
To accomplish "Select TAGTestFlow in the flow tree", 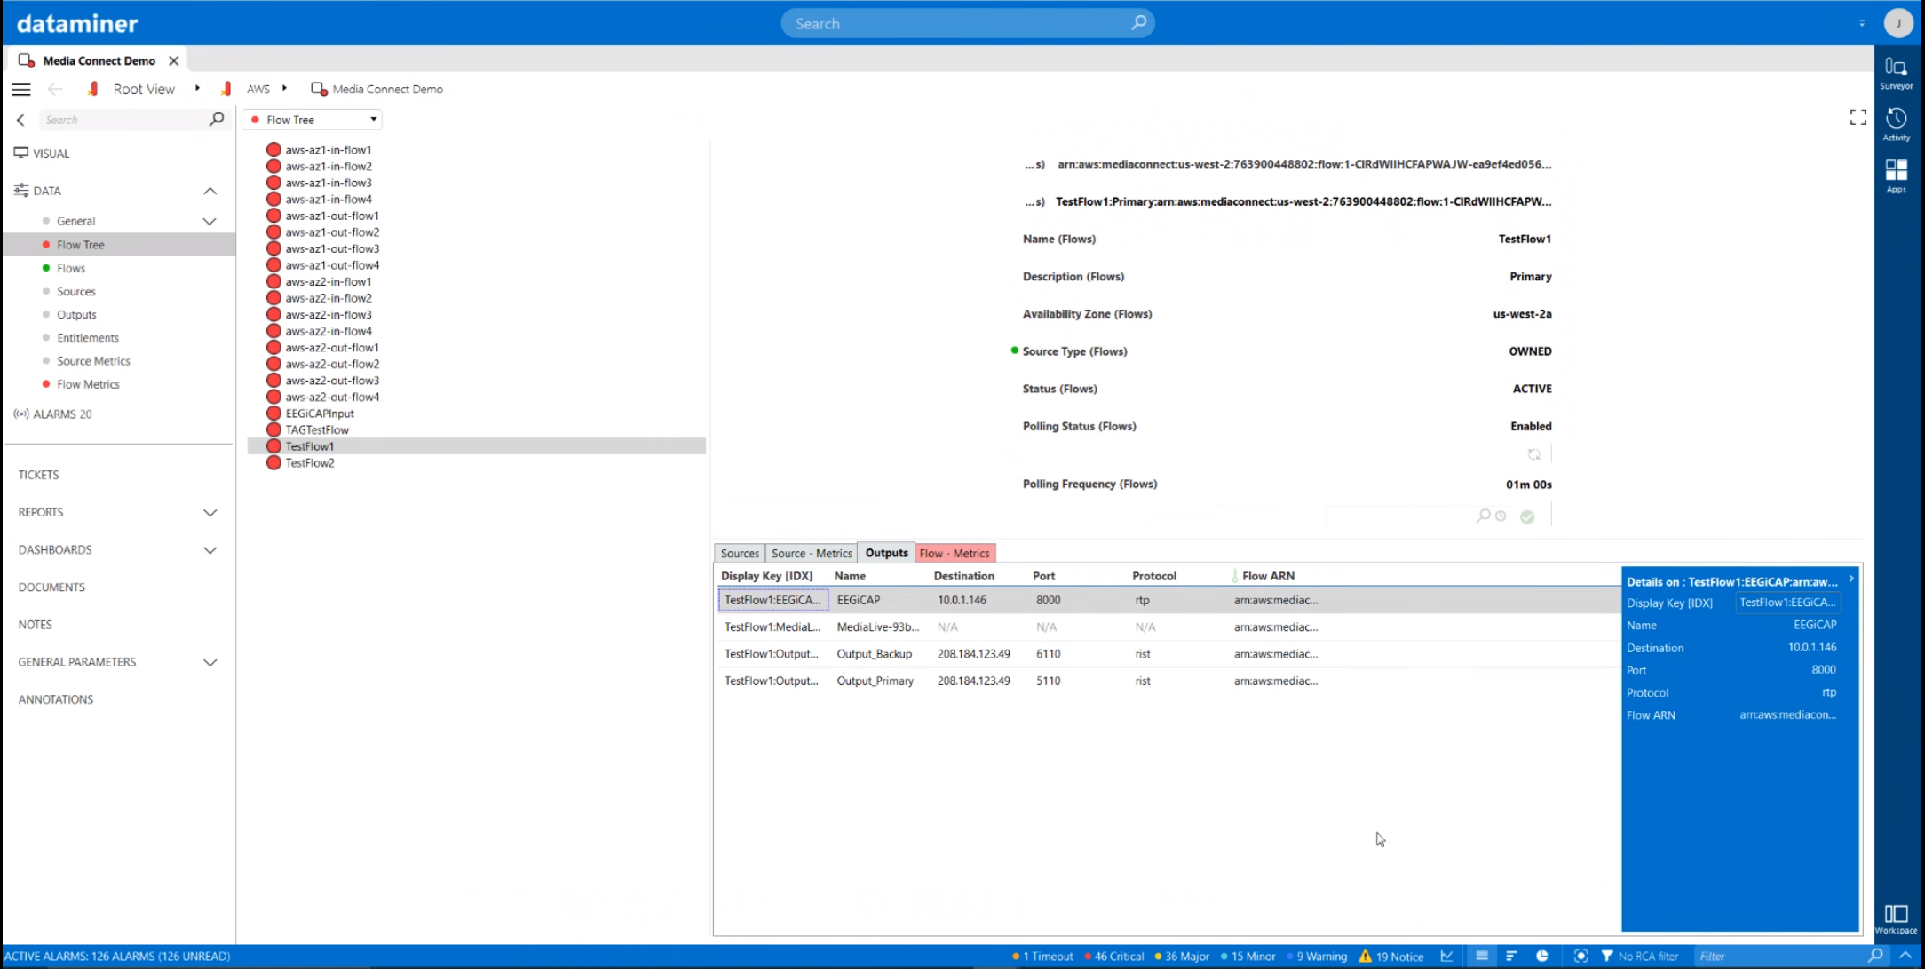I will (x=317, y=429).
